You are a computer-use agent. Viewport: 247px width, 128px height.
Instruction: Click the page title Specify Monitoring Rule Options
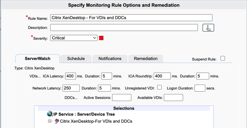point(124,5)
